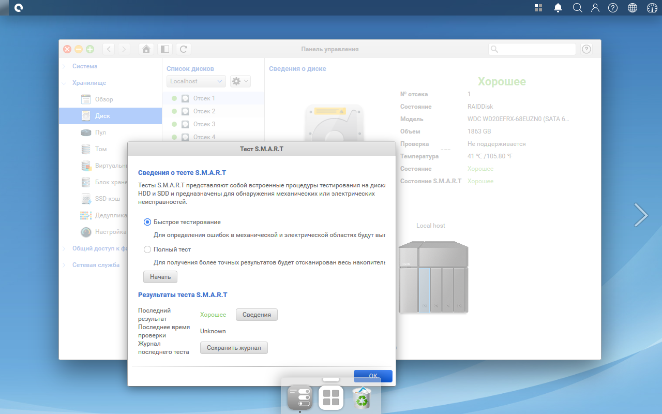Click the disk model text WDC WD20EFRX

coord(518,119)
